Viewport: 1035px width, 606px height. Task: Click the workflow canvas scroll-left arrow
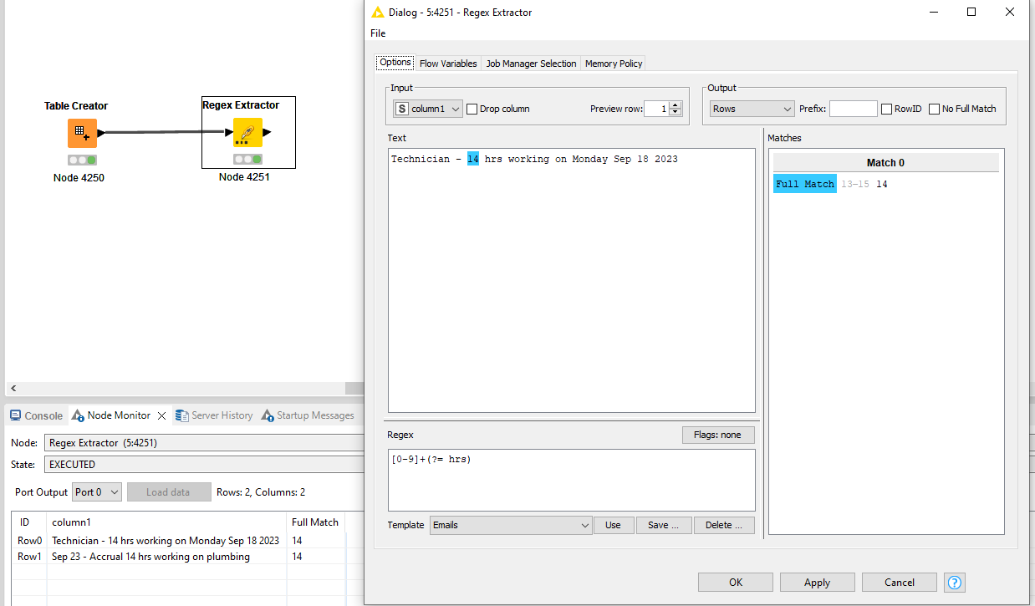coord(13,389)
